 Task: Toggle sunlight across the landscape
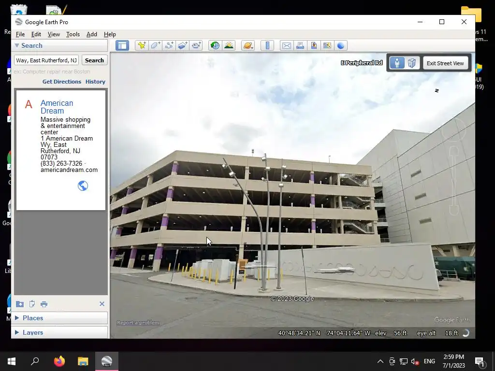click(x=229, y=45)
